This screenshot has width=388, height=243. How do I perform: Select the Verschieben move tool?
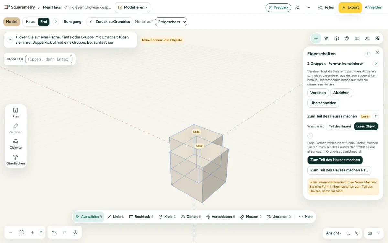tap(221, 217)
